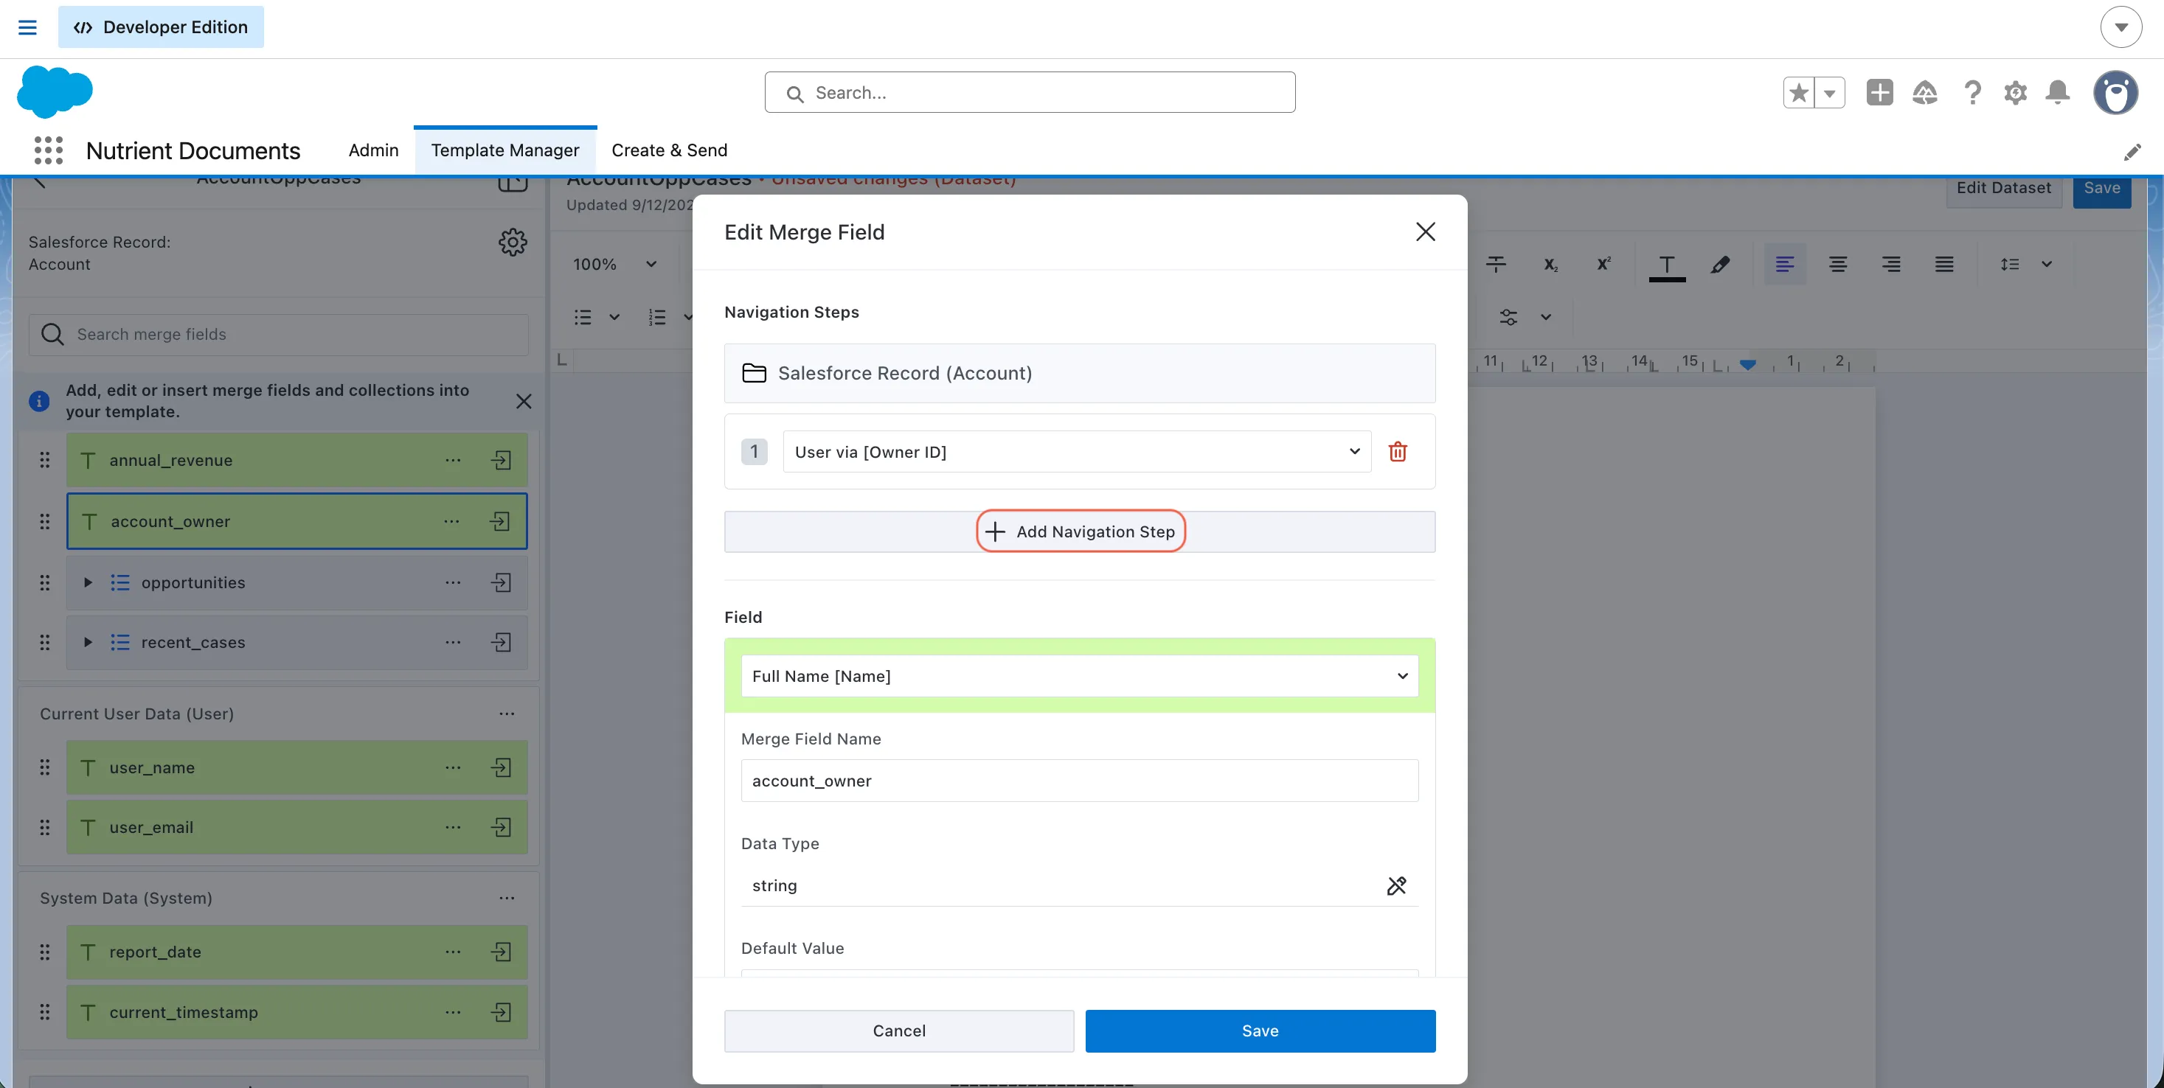Insert opportunities collection via arrow icon
The height and width of the screenshot is (1088, 2164).
(x=502, y=582)
